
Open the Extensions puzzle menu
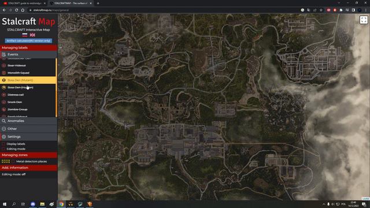(x=341, y=10)
